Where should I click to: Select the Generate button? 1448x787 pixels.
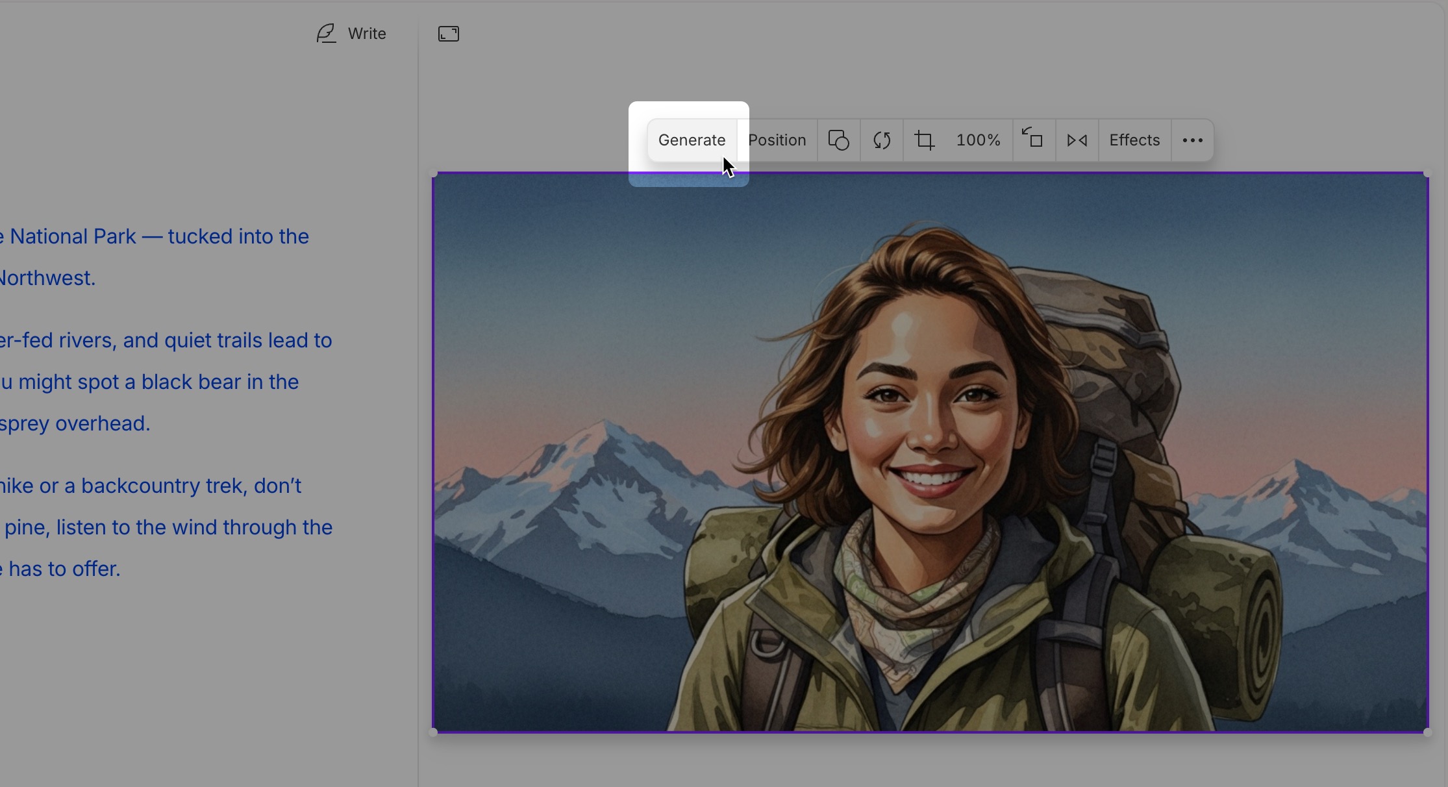coord(692,140)
